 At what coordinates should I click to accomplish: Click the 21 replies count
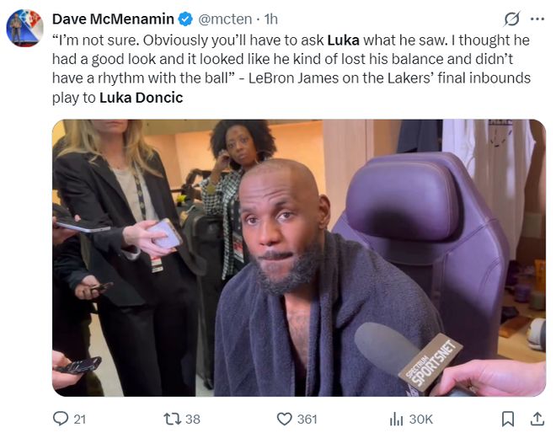79,419
